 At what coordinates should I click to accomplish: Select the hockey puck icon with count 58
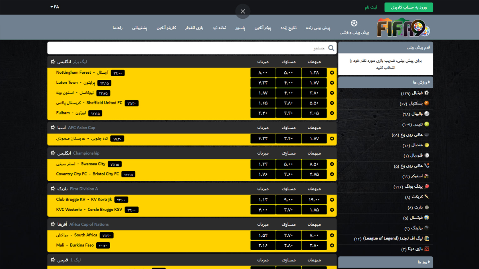coord(427,135)
